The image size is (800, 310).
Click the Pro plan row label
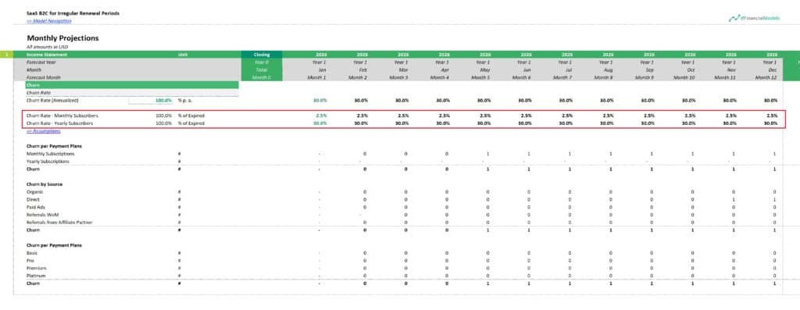point(30,261)
